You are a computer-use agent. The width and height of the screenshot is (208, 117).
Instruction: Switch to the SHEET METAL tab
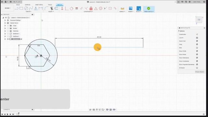click(39, 5)
